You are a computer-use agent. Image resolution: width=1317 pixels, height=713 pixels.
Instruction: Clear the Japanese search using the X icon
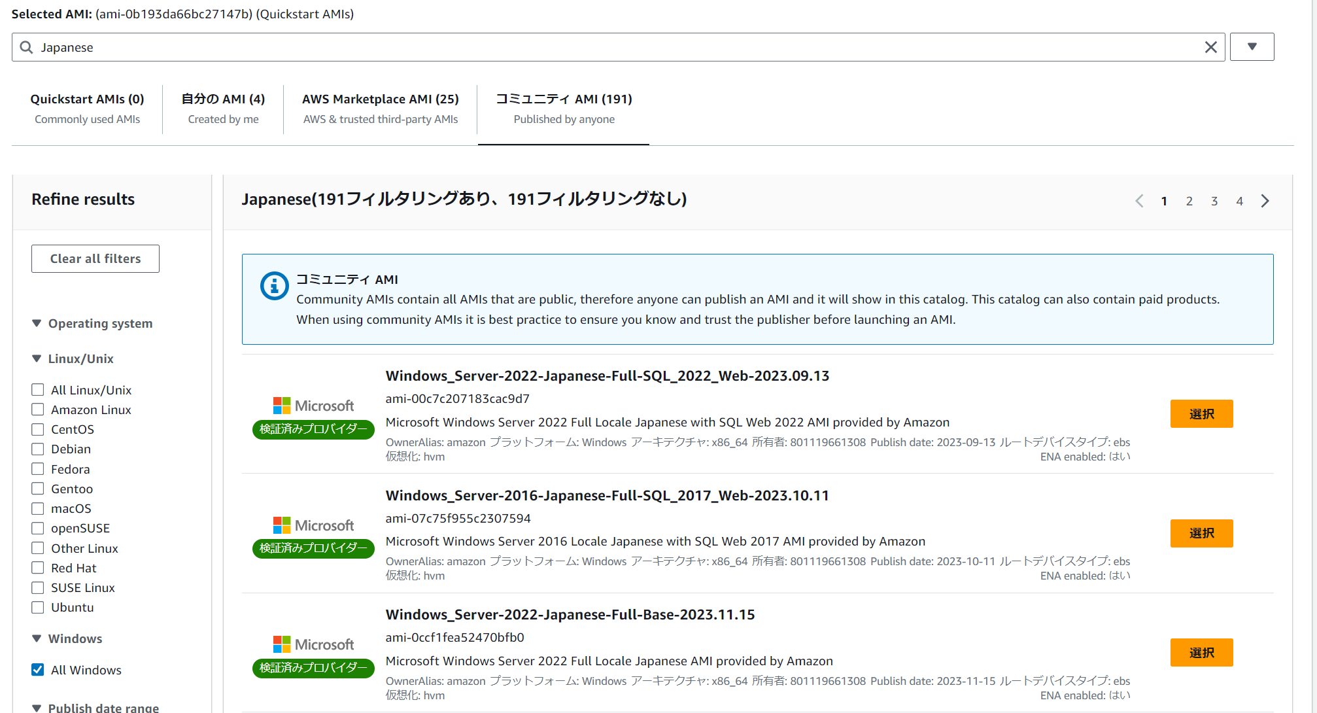1210,46
